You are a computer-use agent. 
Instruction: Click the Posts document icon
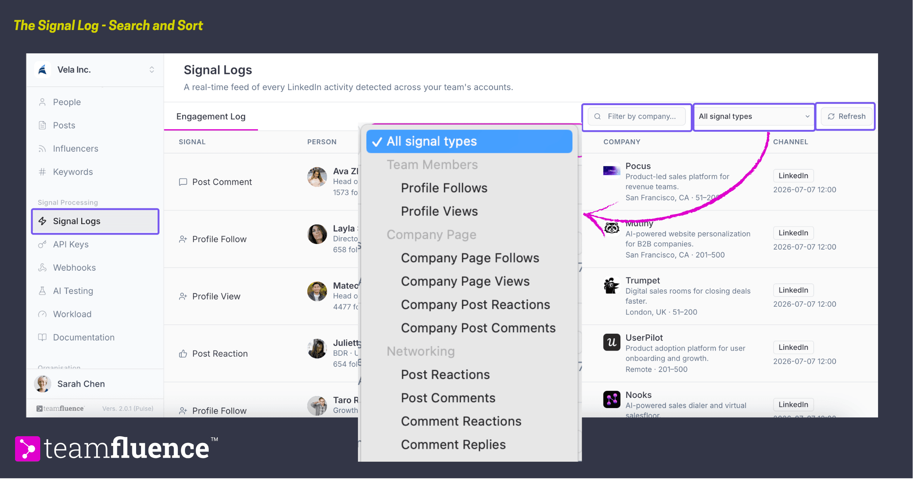(x=42, y=125)
